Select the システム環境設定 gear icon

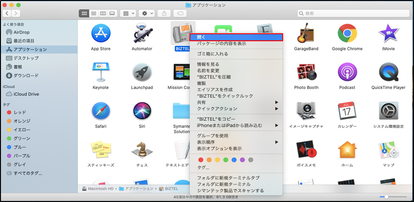(388, 111)
